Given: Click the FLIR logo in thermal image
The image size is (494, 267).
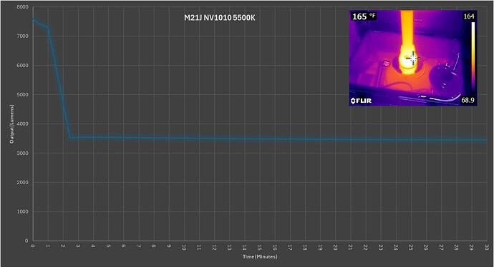Looking at the screenshot, I should (361, 101).
